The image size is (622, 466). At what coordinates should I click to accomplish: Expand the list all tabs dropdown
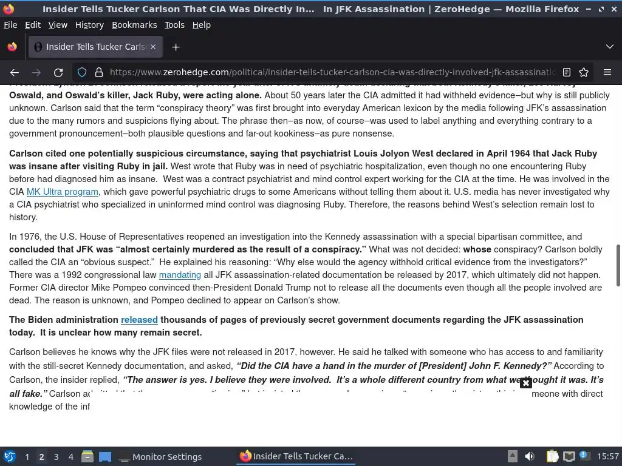610,47
